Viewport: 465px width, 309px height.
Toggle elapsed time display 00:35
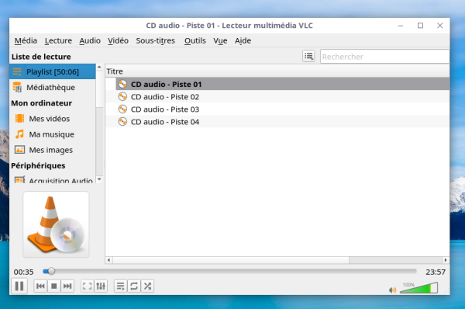(23, 272)
